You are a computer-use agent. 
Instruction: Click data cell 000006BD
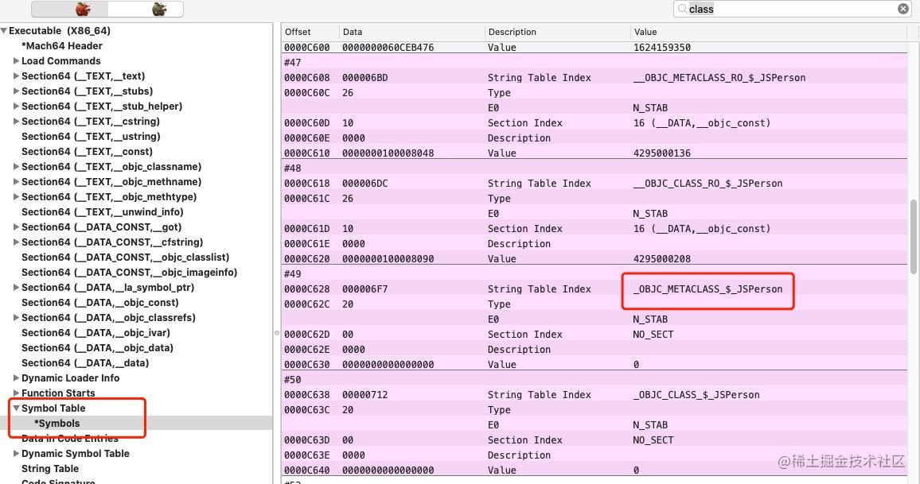pos(365,77)
